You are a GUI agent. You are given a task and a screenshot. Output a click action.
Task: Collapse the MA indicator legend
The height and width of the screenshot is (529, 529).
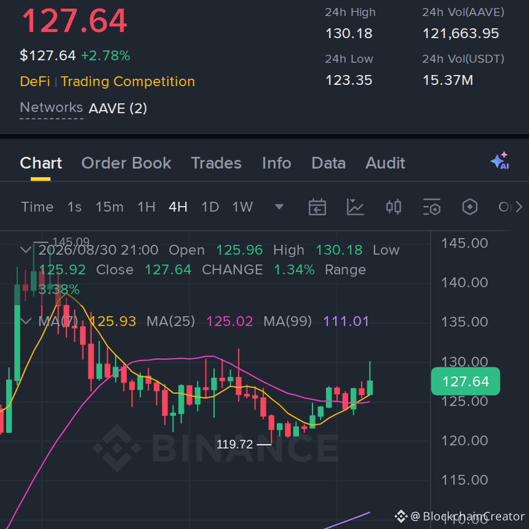click(x=25, y=321)
